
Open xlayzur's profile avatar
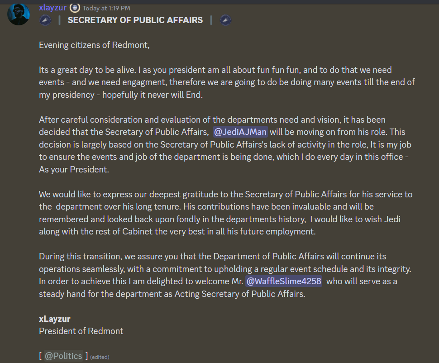coord(19,14)
